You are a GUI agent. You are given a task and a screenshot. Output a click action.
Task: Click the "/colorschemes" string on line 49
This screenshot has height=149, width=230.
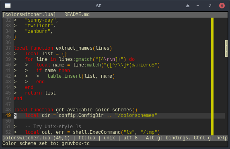point(136,115)
